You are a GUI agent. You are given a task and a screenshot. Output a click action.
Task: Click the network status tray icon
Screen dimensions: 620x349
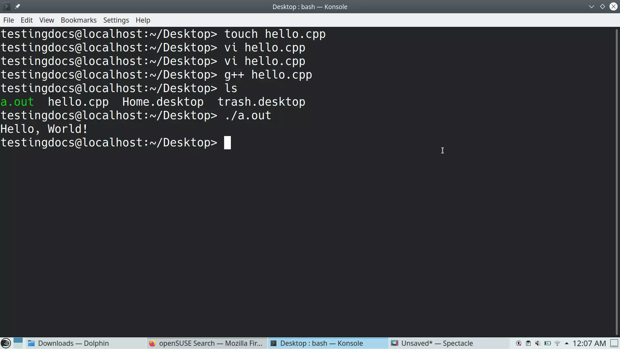click(557, 343)
